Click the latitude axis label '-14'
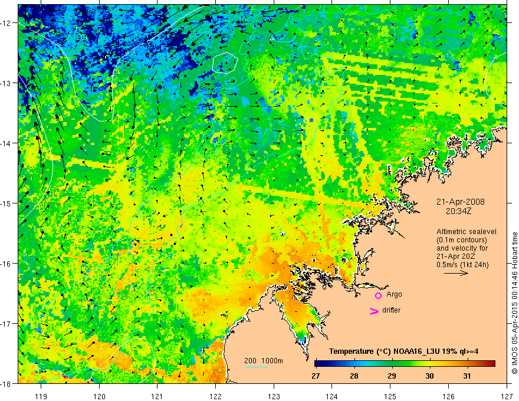Image resolution: width=519 pixels, height=401 pixels. (x=6, y=143)
